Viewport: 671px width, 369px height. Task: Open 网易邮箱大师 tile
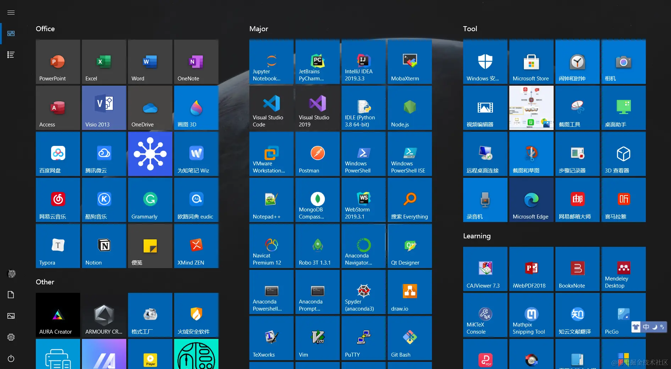tap(577, 200)
